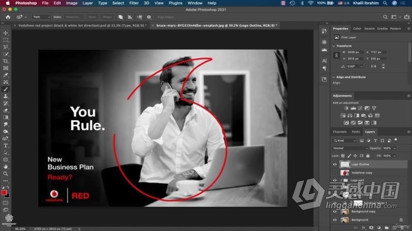Click the Share icon in options bar
Image resolution: width=412 pixels, height=231 pixels.
point(407,17)
